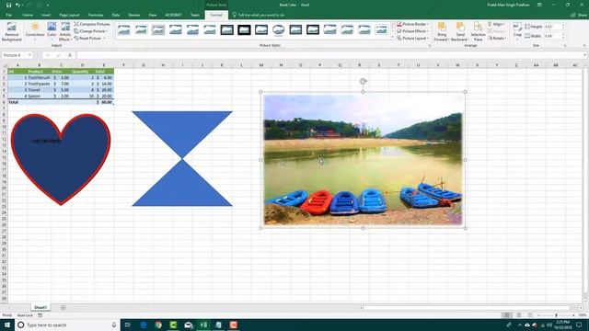Image resolution: width=589 pixels, height=331 pixels.
Task: Expand the Picture Styles gallery more arrow
Action: (393, 38)
